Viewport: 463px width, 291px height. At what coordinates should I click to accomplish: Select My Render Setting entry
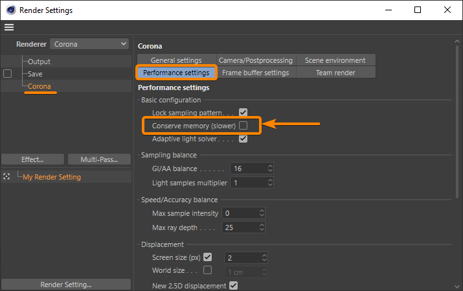tap(52, 177)
